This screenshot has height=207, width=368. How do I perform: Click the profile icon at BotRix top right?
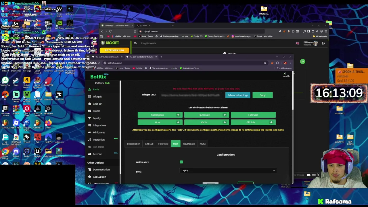point(286,75)
